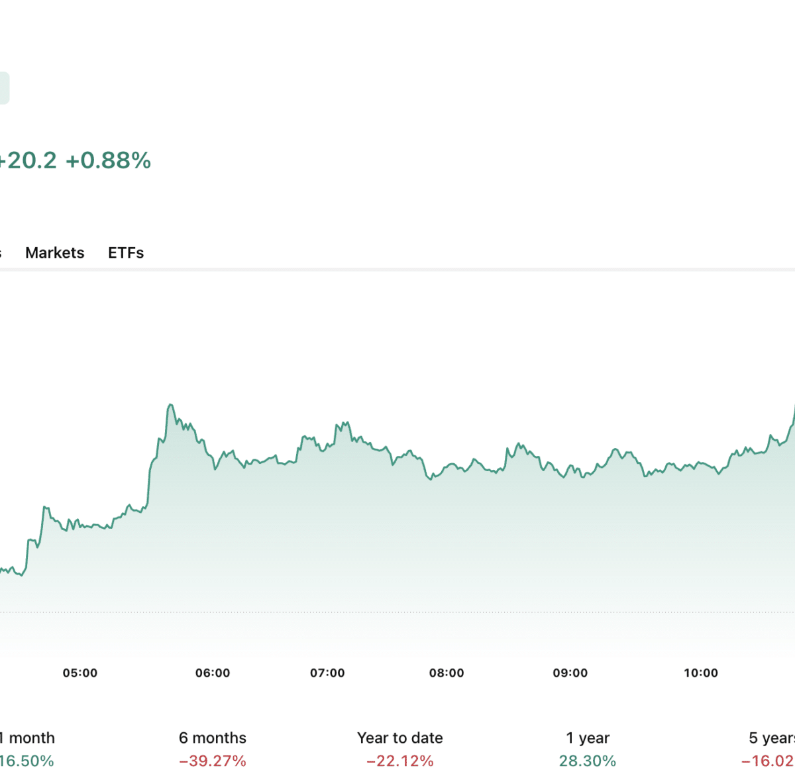Viewport: 795px width, 782px height.
Task: Switch to the ETFs tab
Action: [126, 252]
